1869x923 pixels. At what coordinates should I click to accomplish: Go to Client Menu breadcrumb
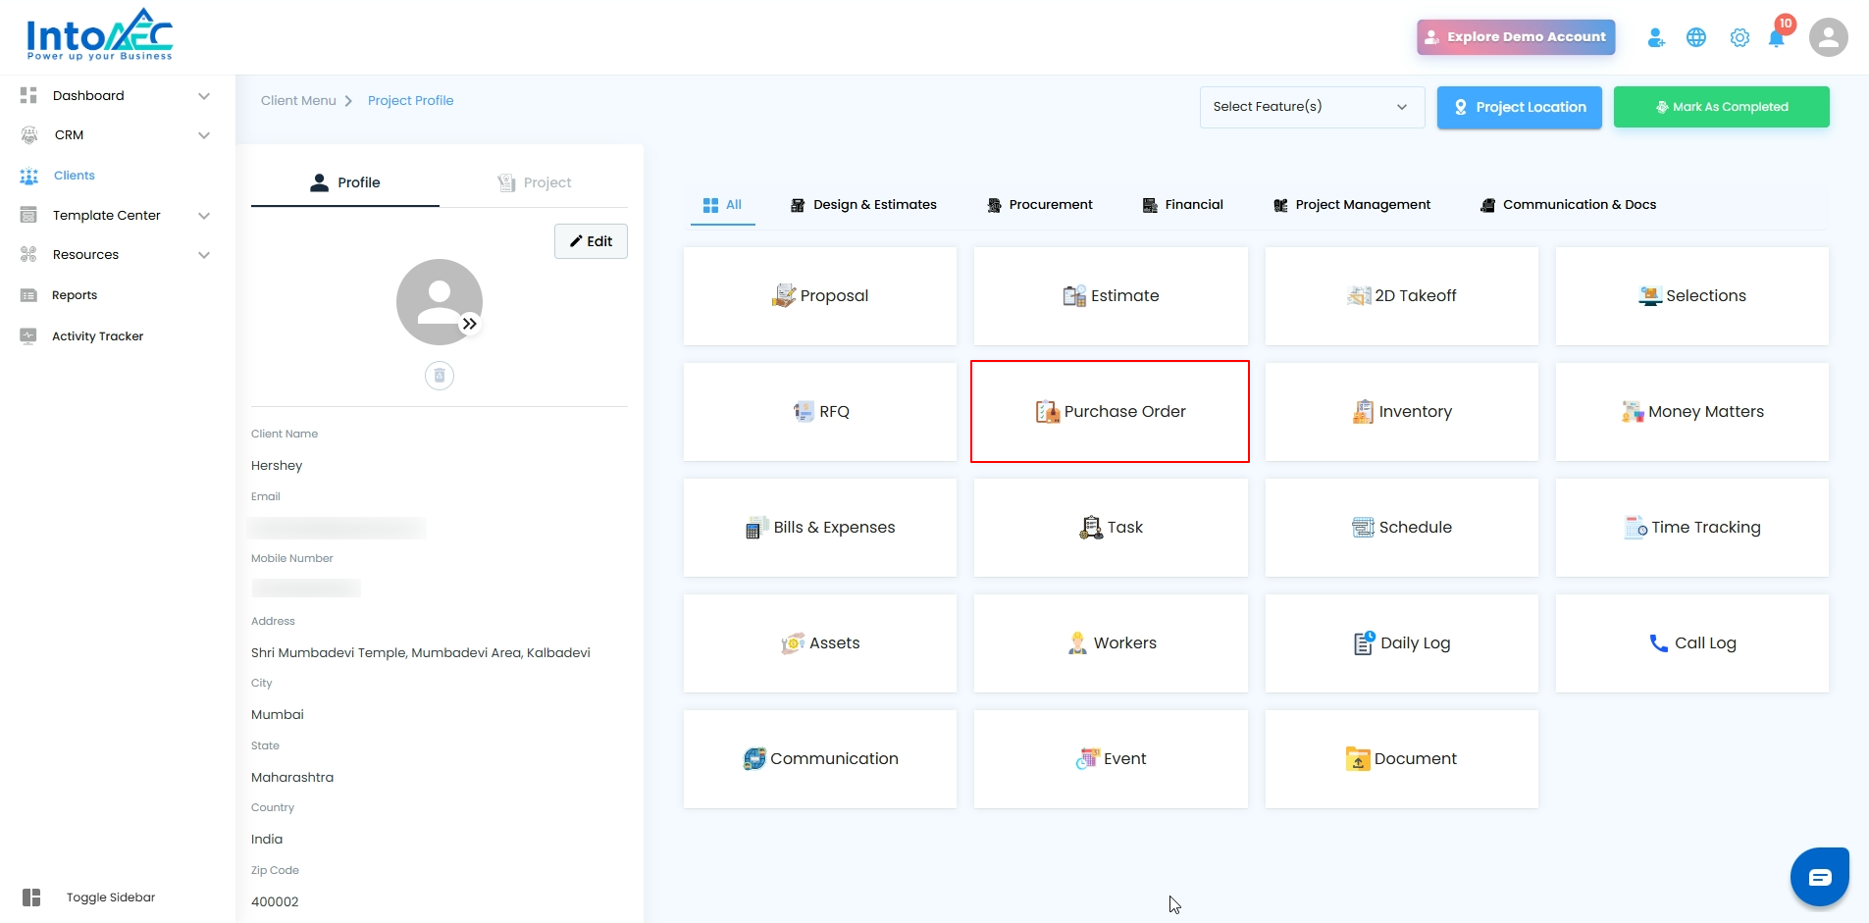pyautogui.click(x=298, y=101)
